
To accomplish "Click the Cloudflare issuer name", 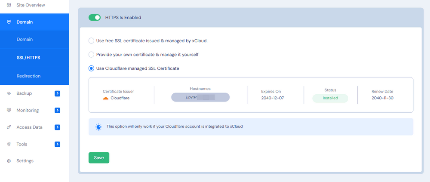I will click(x=120, y=98).
